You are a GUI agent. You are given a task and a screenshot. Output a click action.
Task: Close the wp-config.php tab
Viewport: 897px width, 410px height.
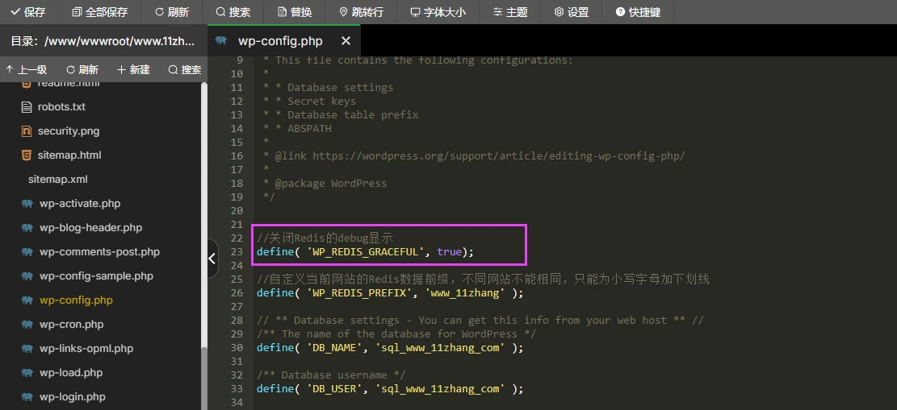(346, 41)
